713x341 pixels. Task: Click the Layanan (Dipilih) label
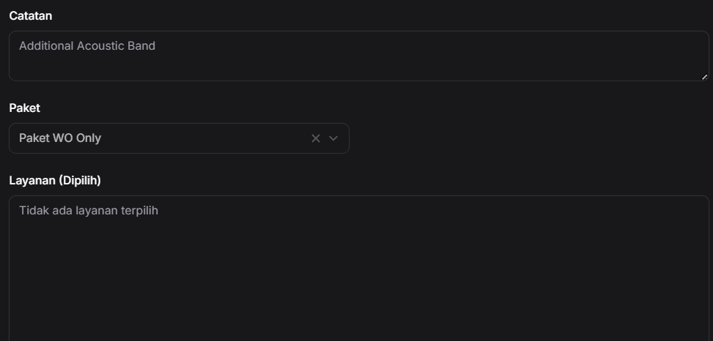54,180
